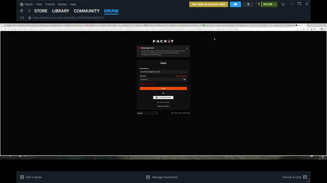Click the Friends & Chat icon
The width and height of the screenshot is (327, 183).
305,177
